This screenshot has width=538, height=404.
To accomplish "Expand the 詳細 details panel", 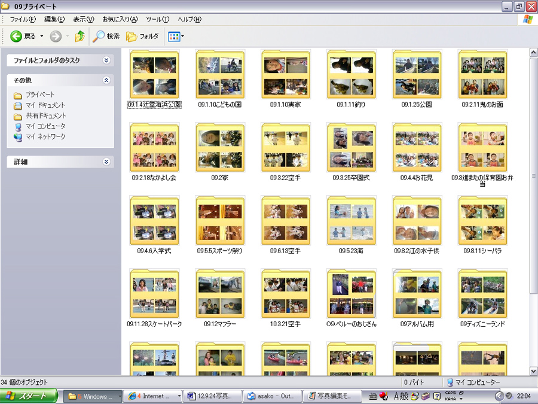I will point(106,162).
